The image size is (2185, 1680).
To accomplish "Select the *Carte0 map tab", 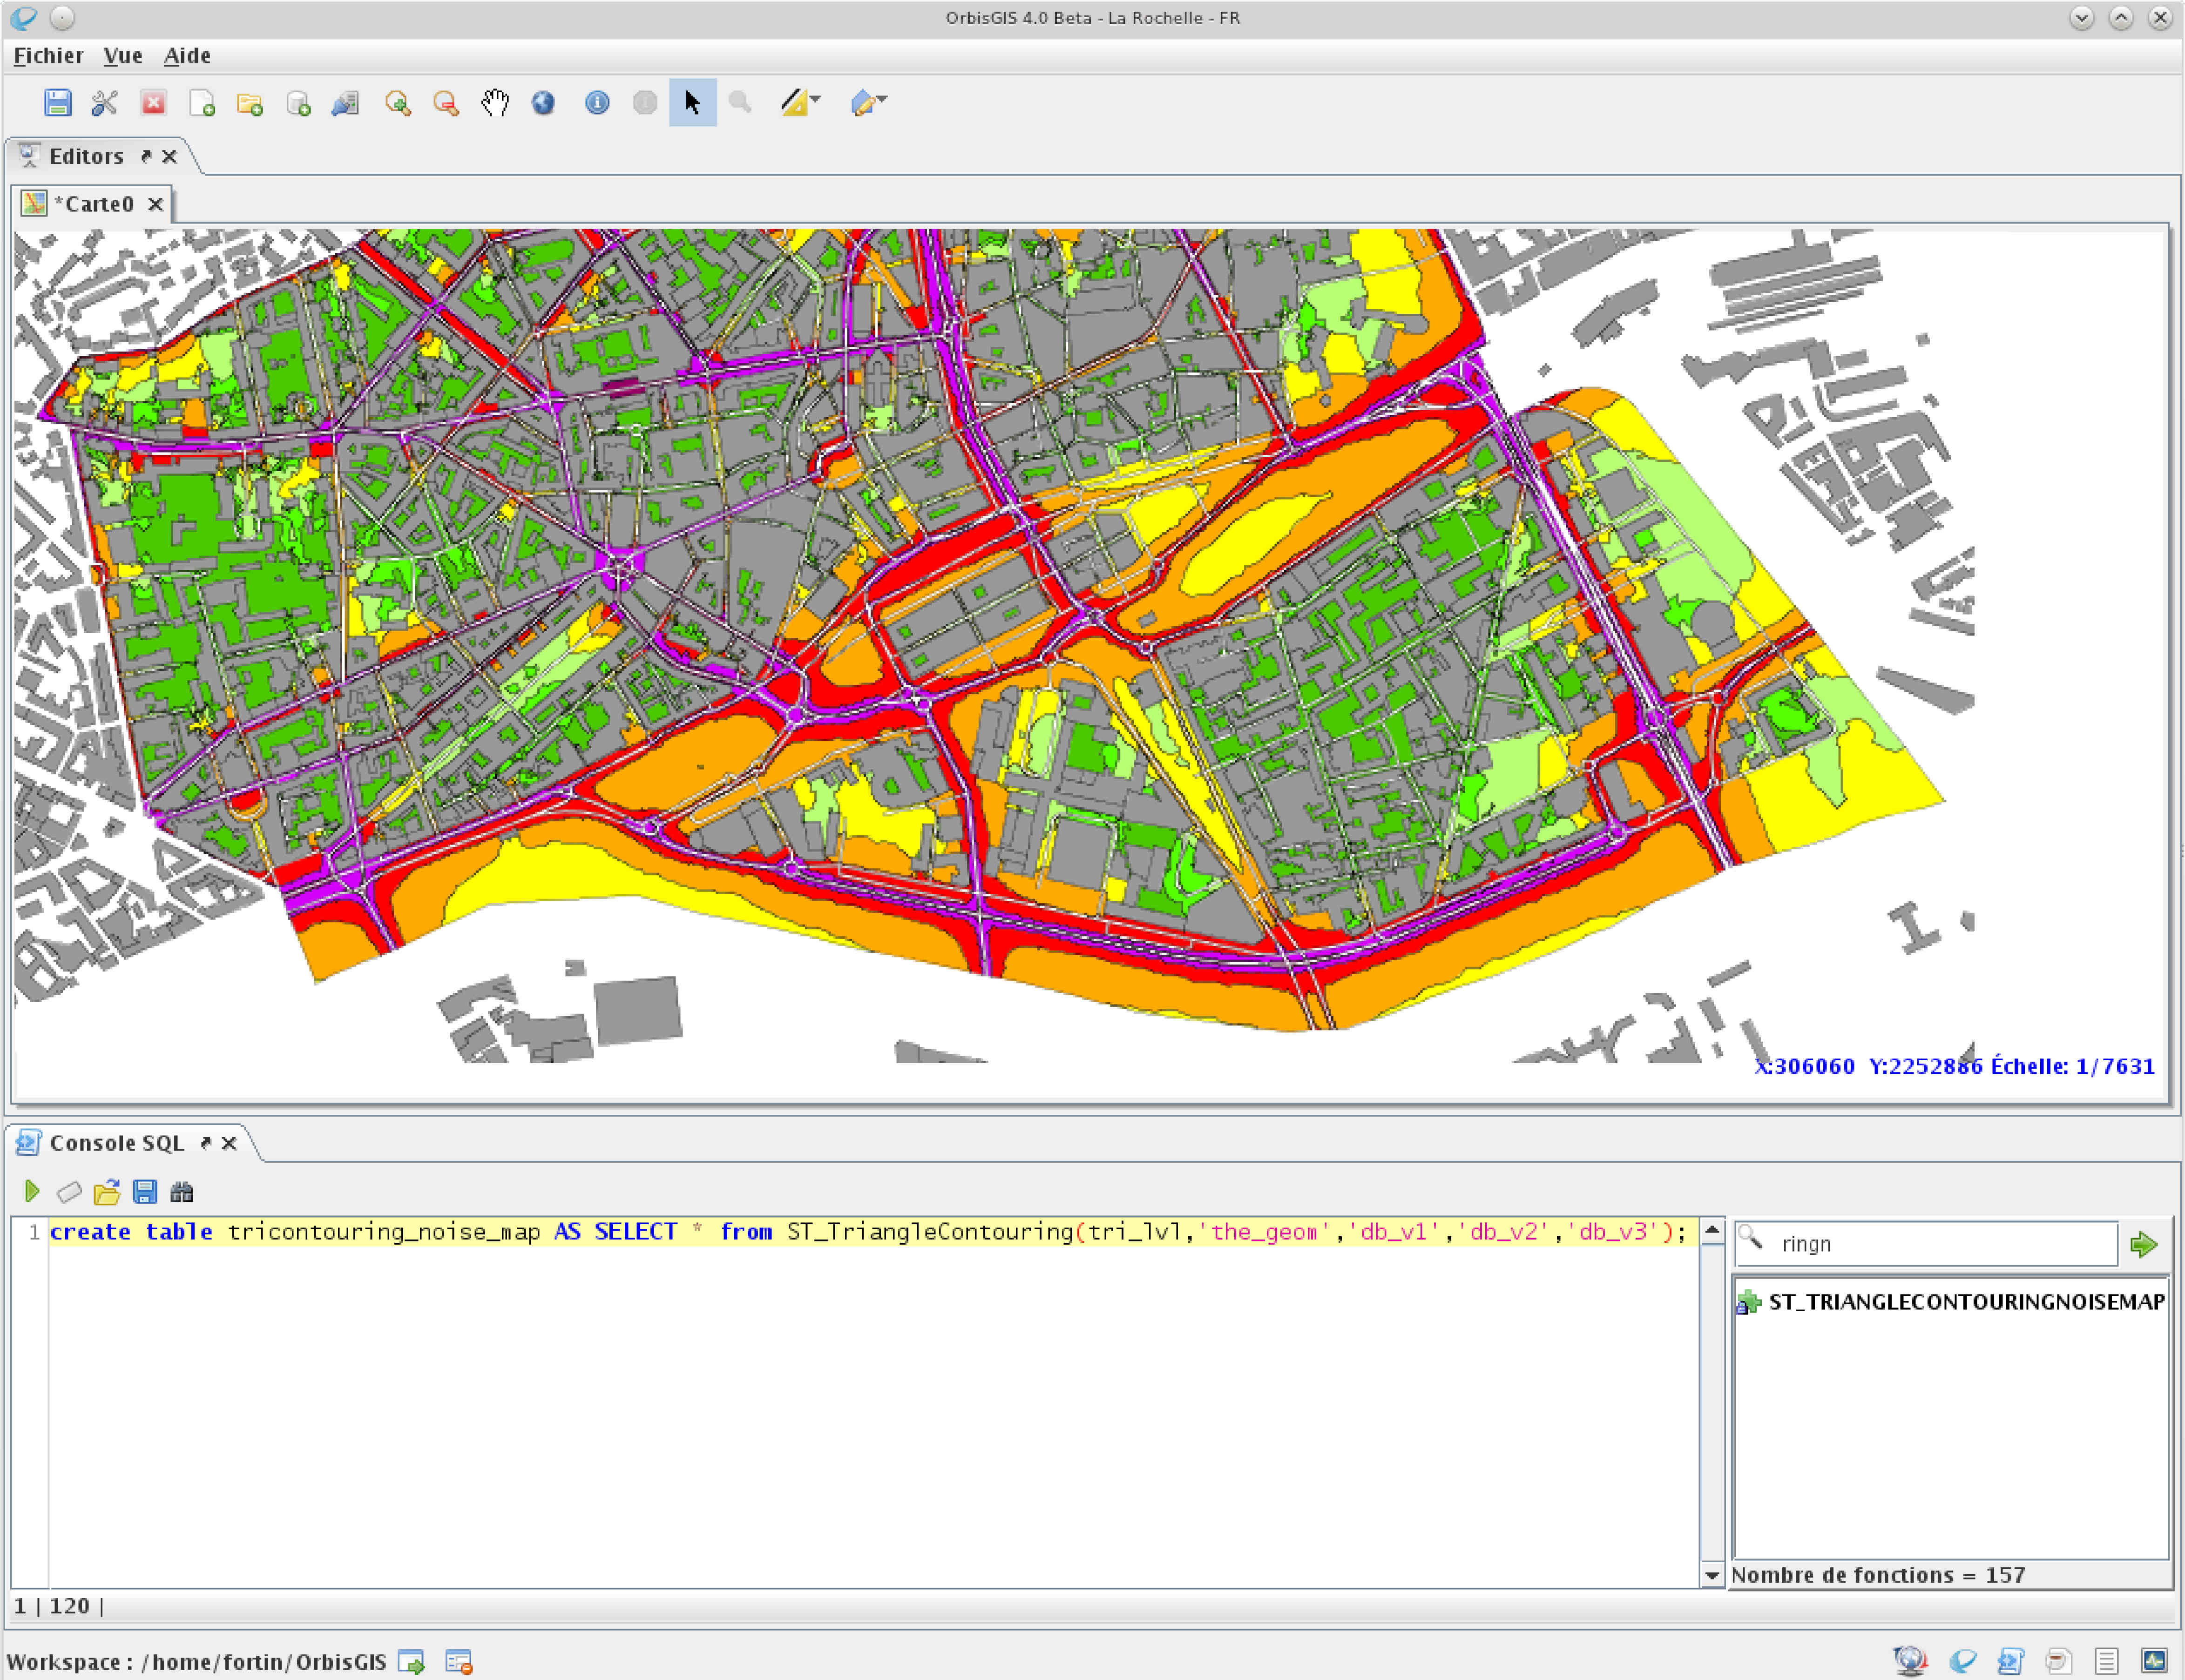I will pyautogui.click(x=93, y=204).
